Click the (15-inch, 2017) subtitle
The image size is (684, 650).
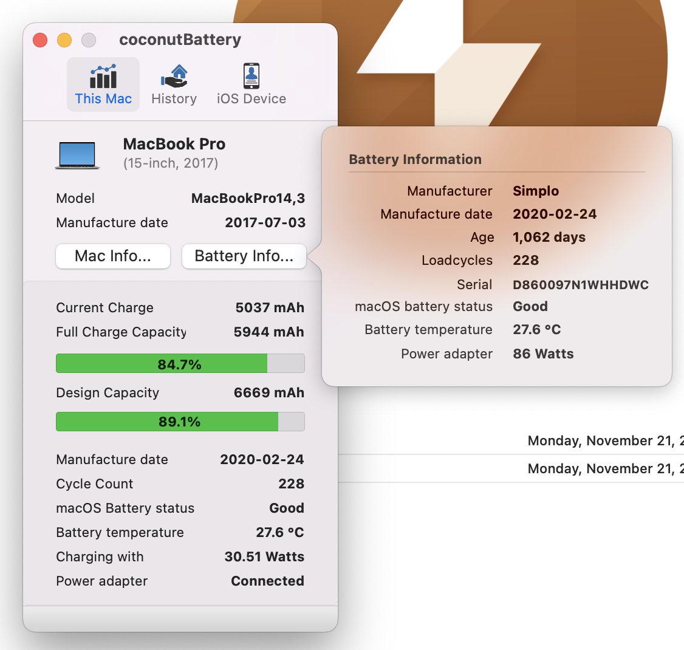171,163
